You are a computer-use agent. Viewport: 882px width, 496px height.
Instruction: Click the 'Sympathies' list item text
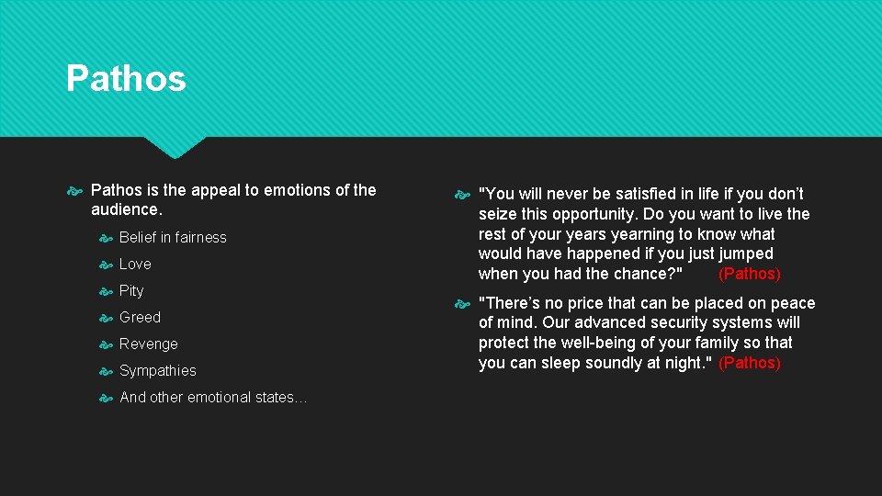click(x=157, y=370)
